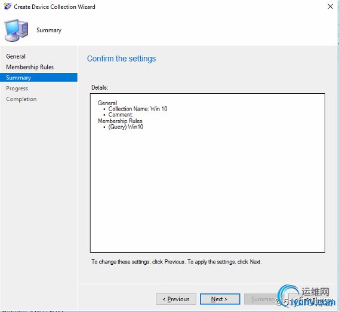
Task: Click the Details label
Action: pos(100,87)
